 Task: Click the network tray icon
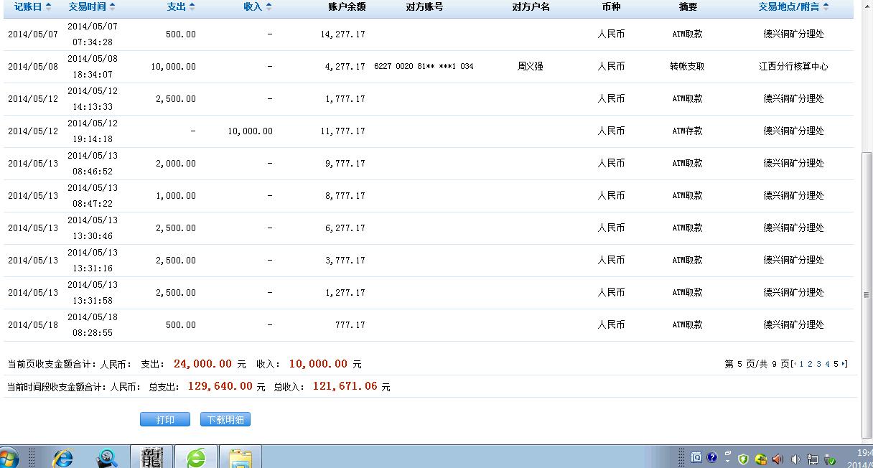point(813,459)
